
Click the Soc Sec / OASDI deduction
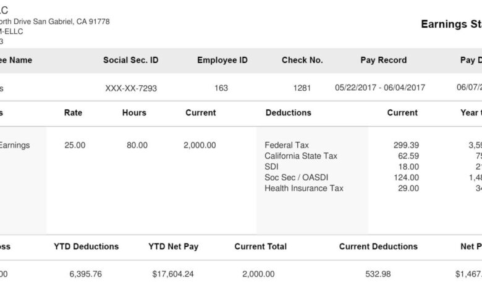297,178
